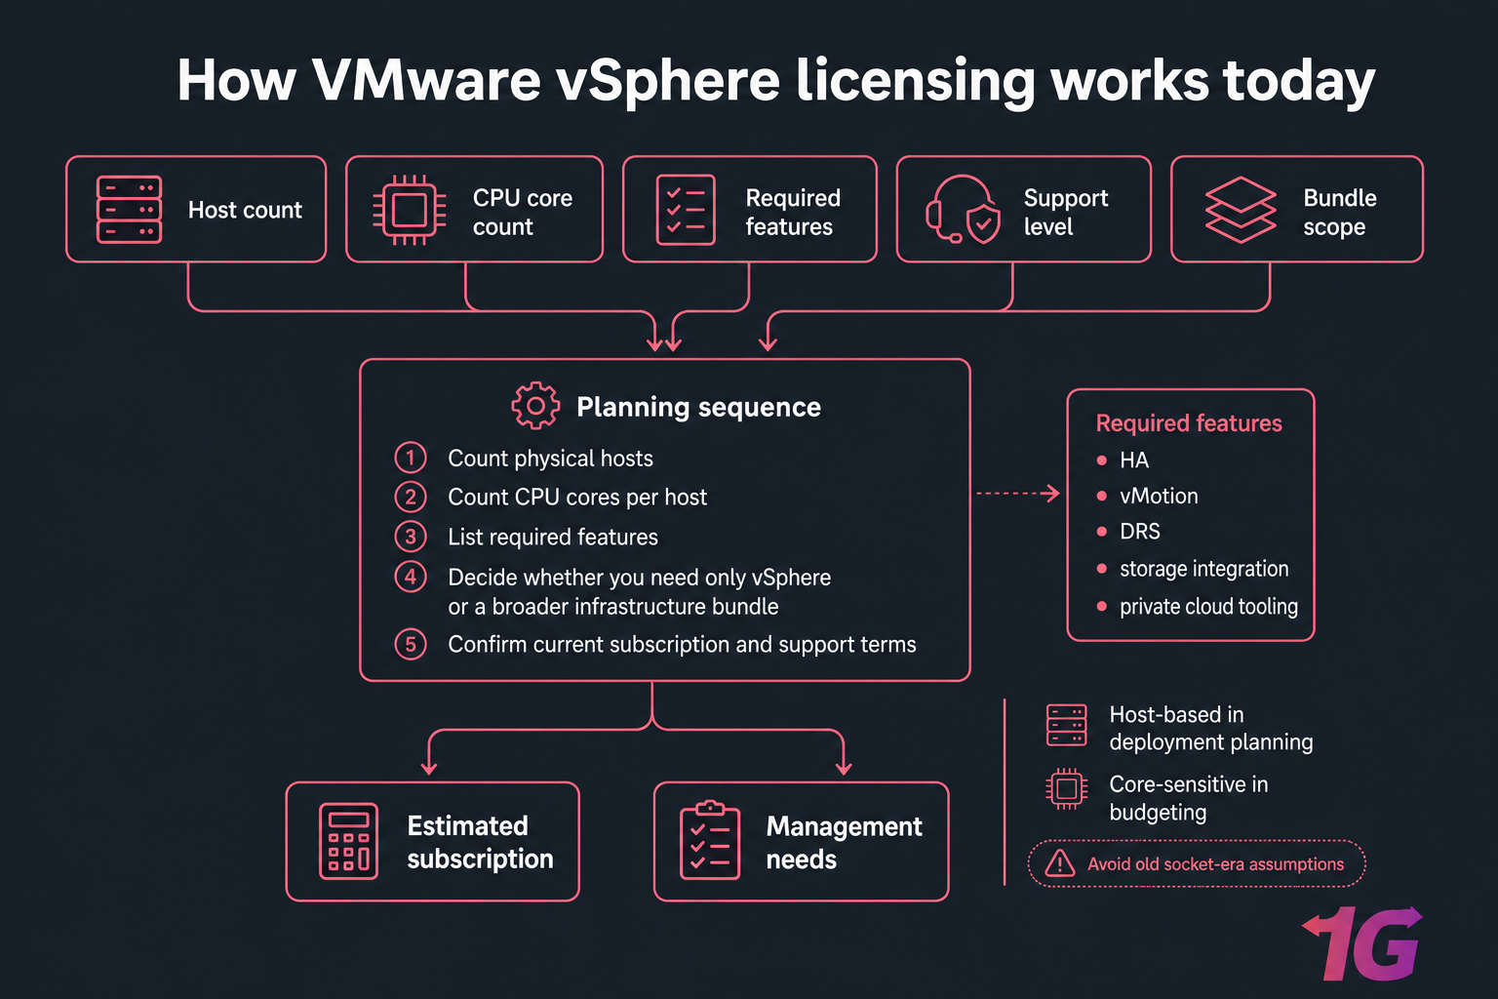
Task: Click the clipboard checklist icon in Management needs
Action: 710,840
